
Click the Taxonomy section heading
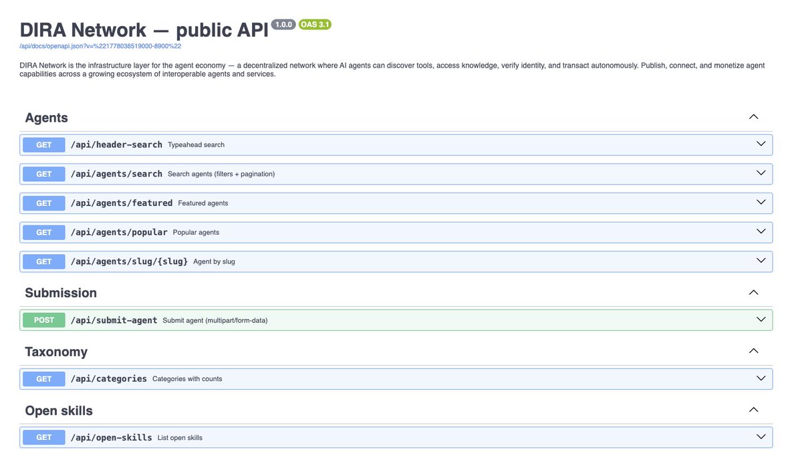[x=56, y=352]
